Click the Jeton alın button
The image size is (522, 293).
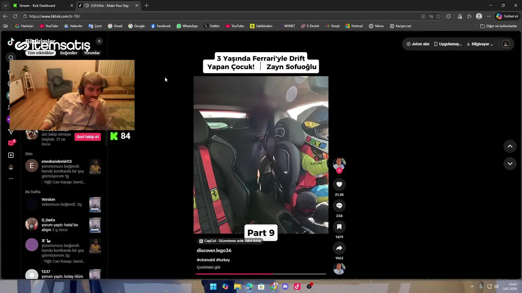[418, 44]
